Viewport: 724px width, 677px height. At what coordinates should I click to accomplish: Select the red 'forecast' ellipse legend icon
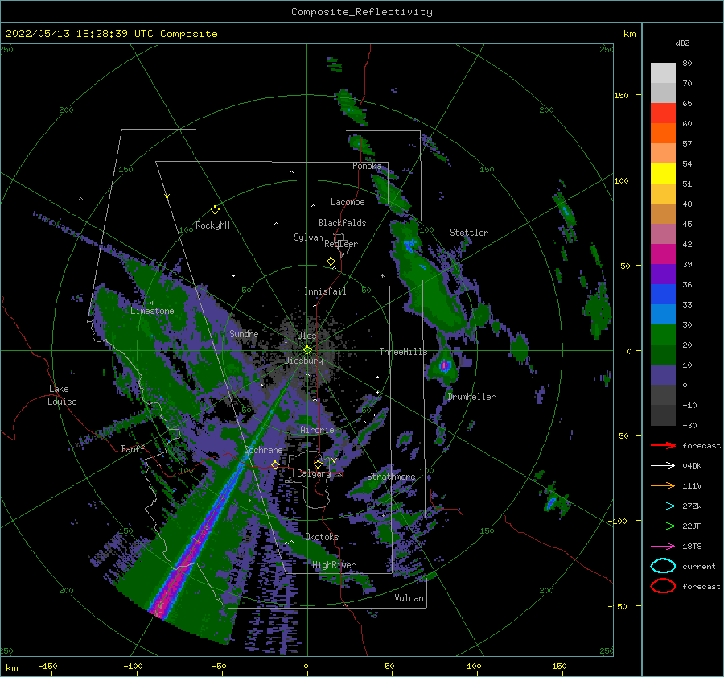tap(663, 586)
